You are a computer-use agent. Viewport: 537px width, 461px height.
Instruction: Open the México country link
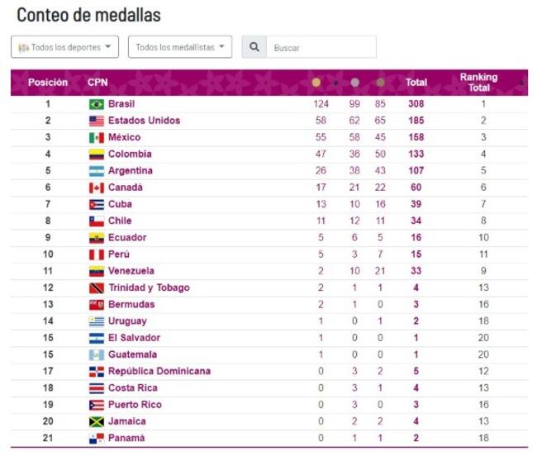[124, 137]
